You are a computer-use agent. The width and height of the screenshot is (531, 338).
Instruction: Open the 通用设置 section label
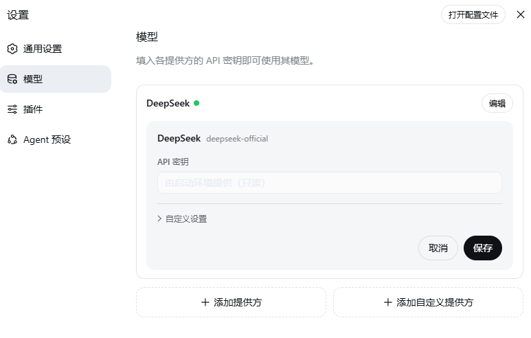43,49
